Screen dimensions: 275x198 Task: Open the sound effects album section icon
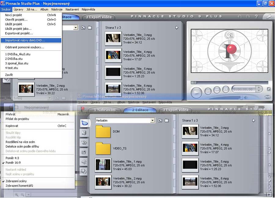[x=84, y=162]
